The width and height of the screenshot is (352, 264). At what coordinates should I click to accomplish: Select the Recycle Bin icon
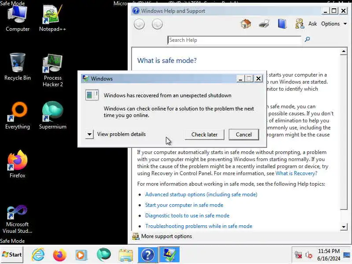tap(18, 67)
